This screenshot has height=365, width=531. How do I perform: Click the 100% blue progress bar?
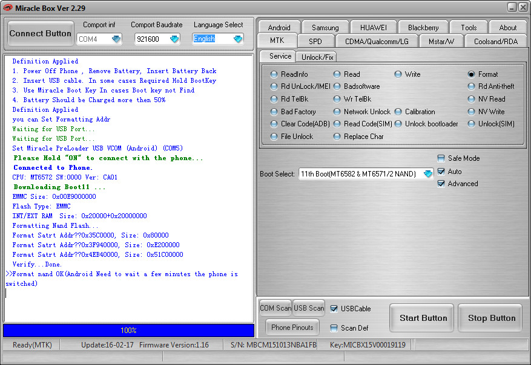129,330
